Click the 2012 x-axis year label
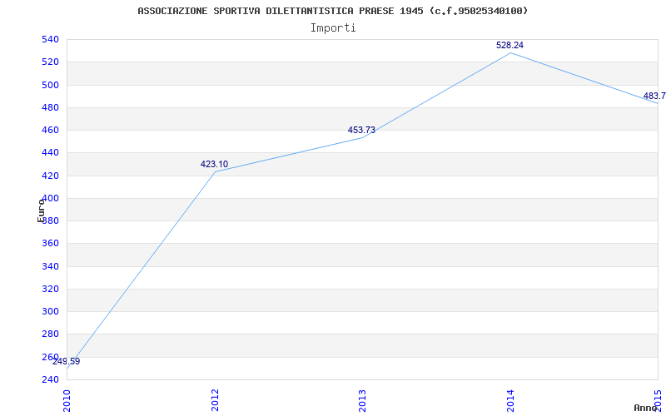This screenshot has width=666, height=416. pyautogui.click(x=215, y=399)
